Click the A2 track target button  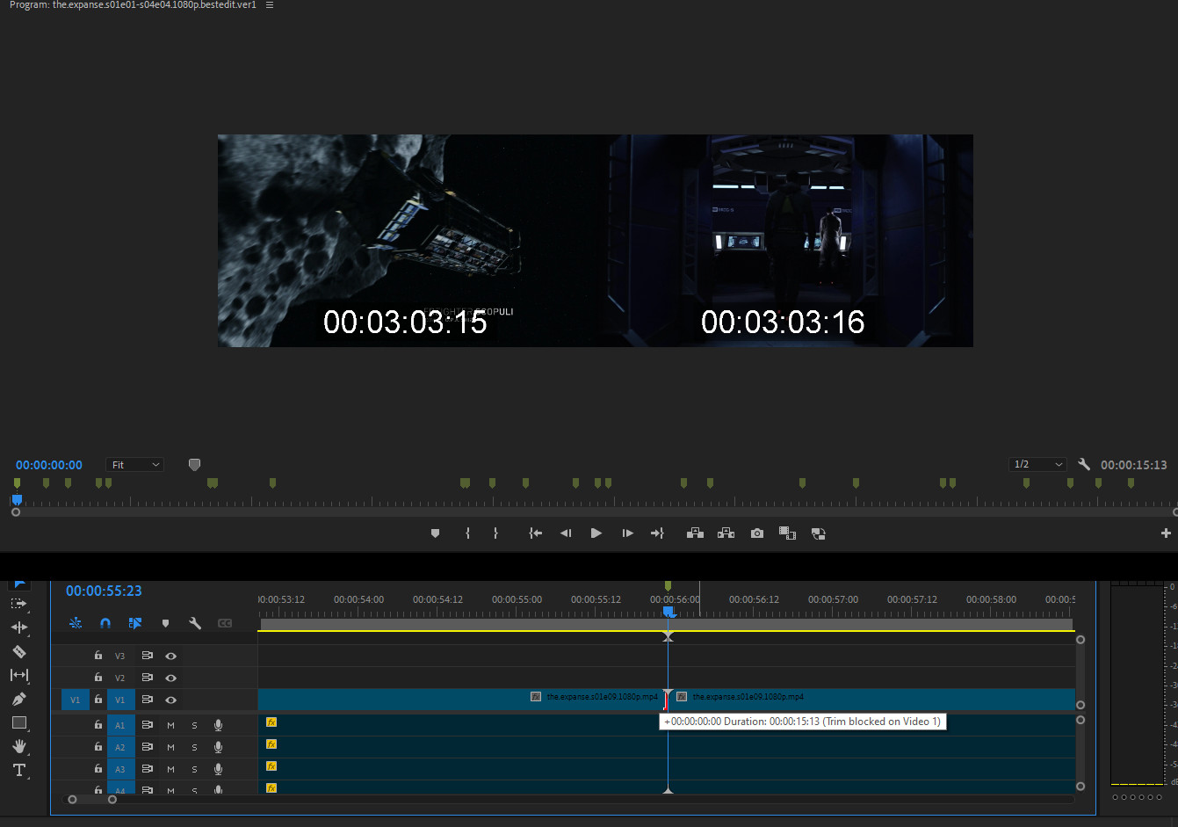(120, 747)
